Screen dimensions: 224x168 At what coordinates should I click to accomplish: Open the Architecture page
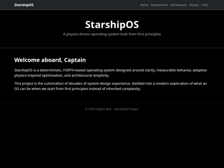coord(178,5)
